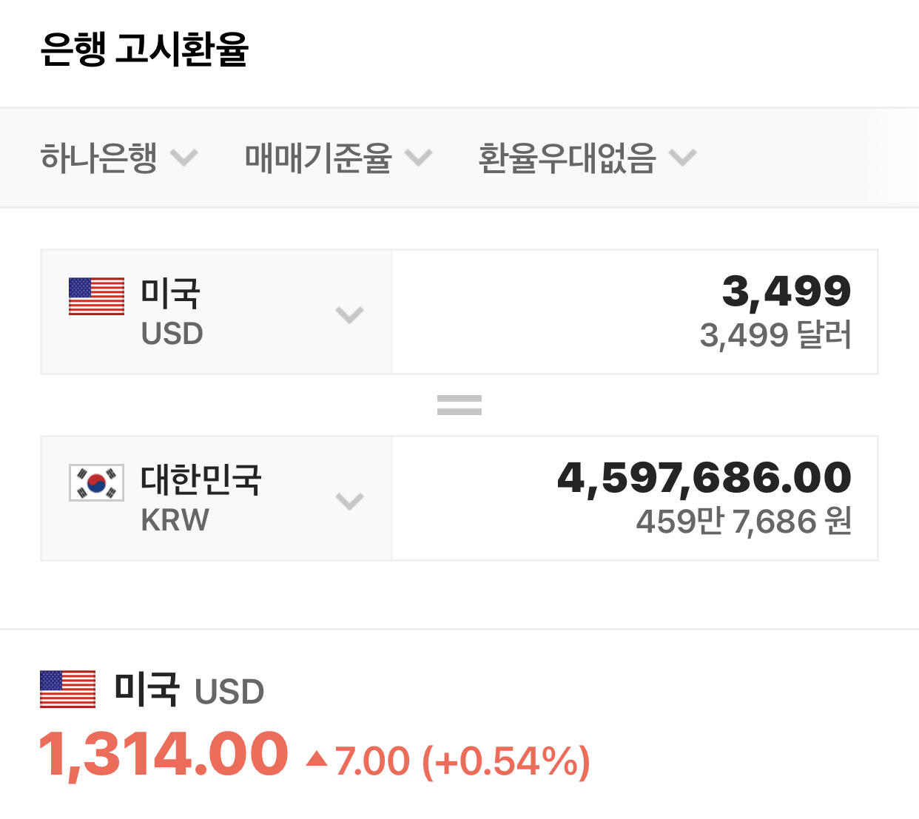Click the red up-triangle change indicator
The height and width of the screenshot is (819, 919).
pos(317,758)
